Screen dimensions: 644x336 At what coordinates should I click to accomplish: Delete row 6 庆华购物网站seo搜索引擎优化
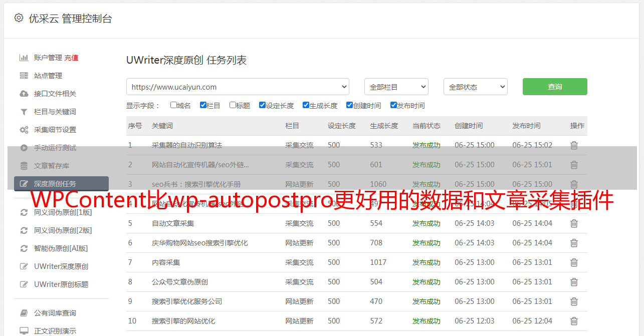574,243
